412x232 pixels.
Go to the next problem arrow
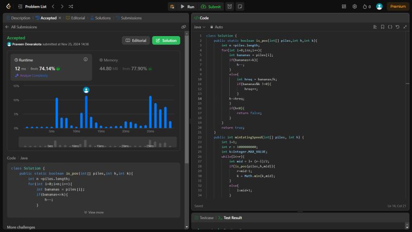point(61,6)
